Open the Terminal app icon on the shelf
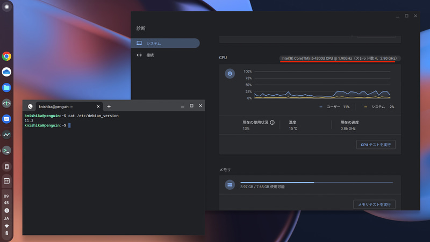This screenshot has height=242, width=430. (6, 151)
